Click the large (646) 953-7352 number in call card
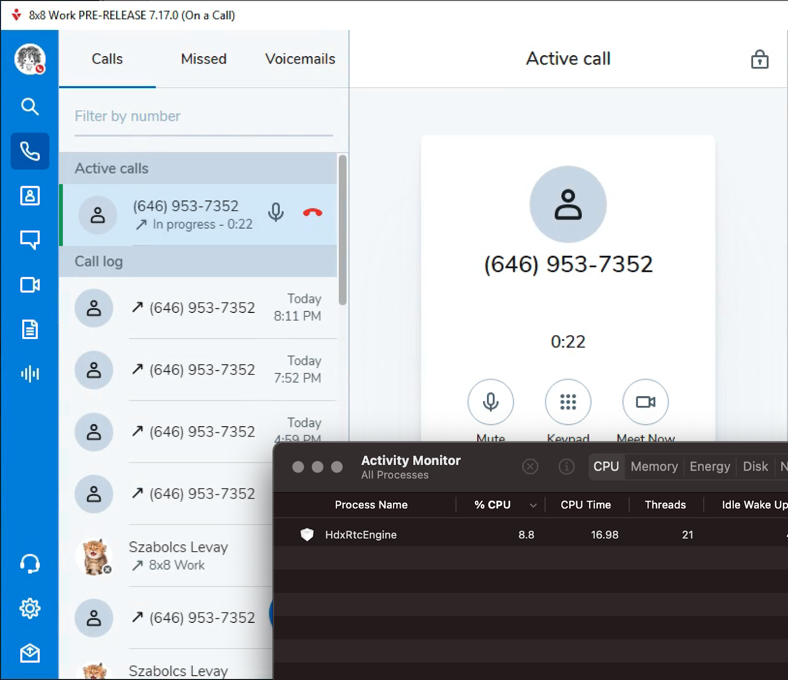Image resolution: width=788 pixels, height=680 pixels. (568, 265)
